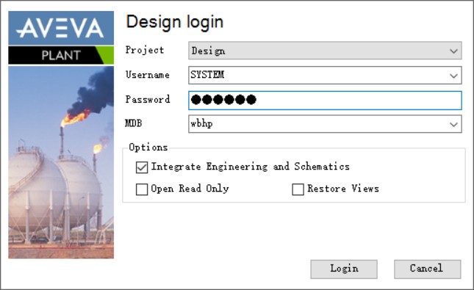The width and height of the screenshot is (474, 290).
Task: Click the Login button
Action: click(x=344, y=269)
